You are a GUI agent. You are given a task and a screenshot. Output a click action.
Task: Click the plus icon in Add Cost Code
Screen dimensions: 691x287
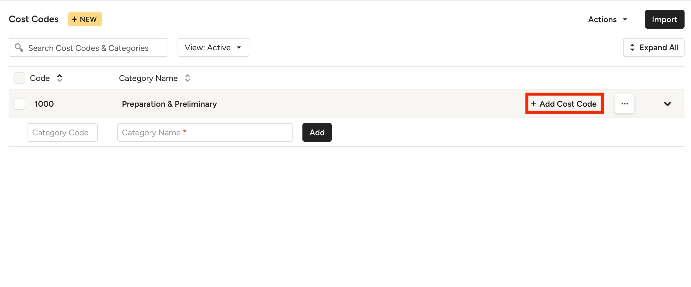tap(534, 104)
